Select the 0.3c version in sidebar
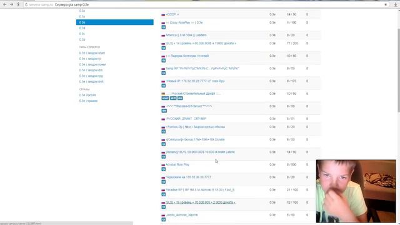The image size is (400, 225). click(x=82, y=34)
